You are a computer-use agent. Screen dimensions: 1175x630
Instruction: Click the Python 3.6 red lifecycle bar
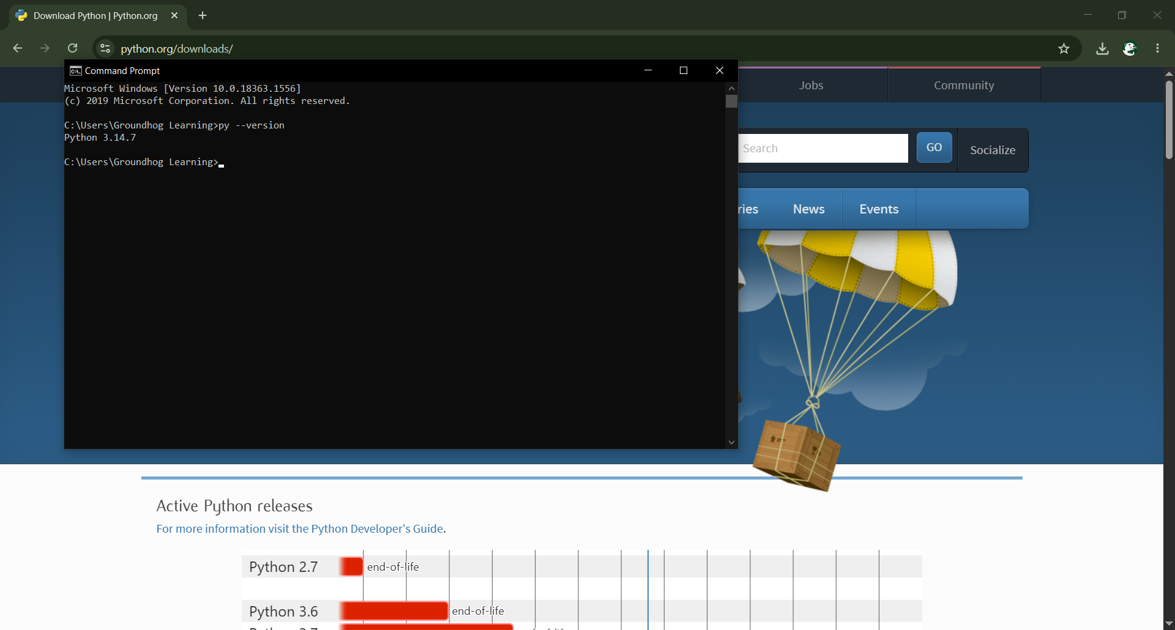(x=395, y=611)
